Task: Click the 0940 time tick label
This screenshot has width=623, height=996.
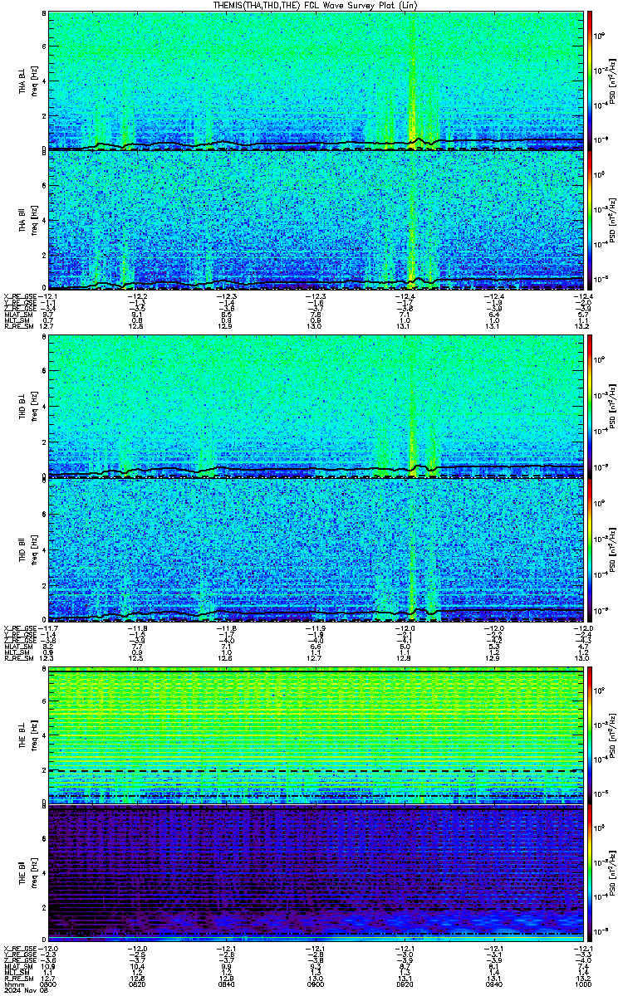Action: pyautogui.click(x=493, y=984)
